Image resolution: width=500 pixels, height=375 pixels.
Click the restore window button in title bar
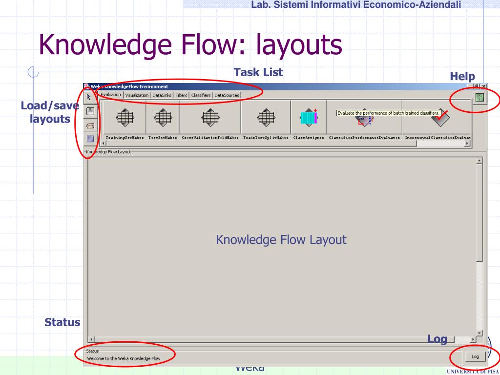click(x=477, y=86)
